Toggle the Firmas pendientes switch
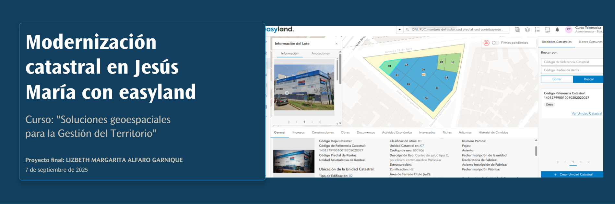Image resolution: width=615 pixels, height=204 pixels. coord(495,43)
